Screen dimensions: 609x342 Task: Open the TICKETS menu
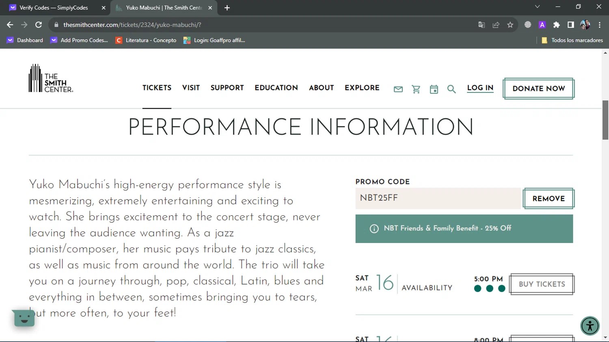[x=157, y=88]
